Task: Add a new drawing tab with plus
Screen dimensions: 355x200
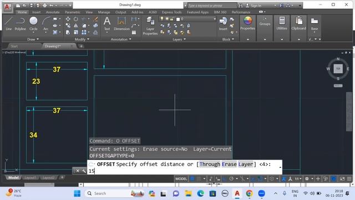Action: pos(81,46)
